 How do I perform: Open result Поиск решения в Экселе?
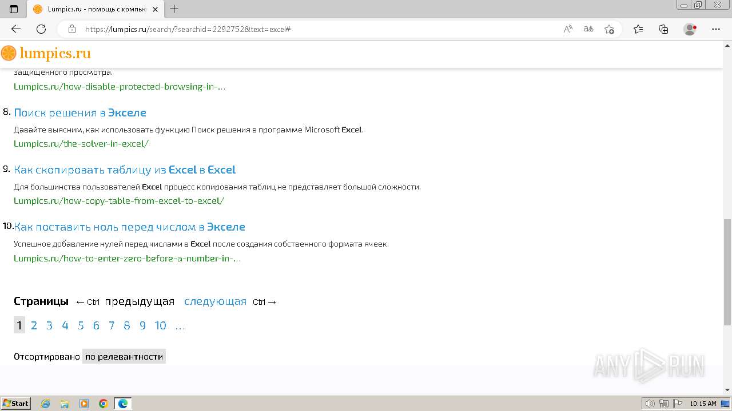point(80,112)
